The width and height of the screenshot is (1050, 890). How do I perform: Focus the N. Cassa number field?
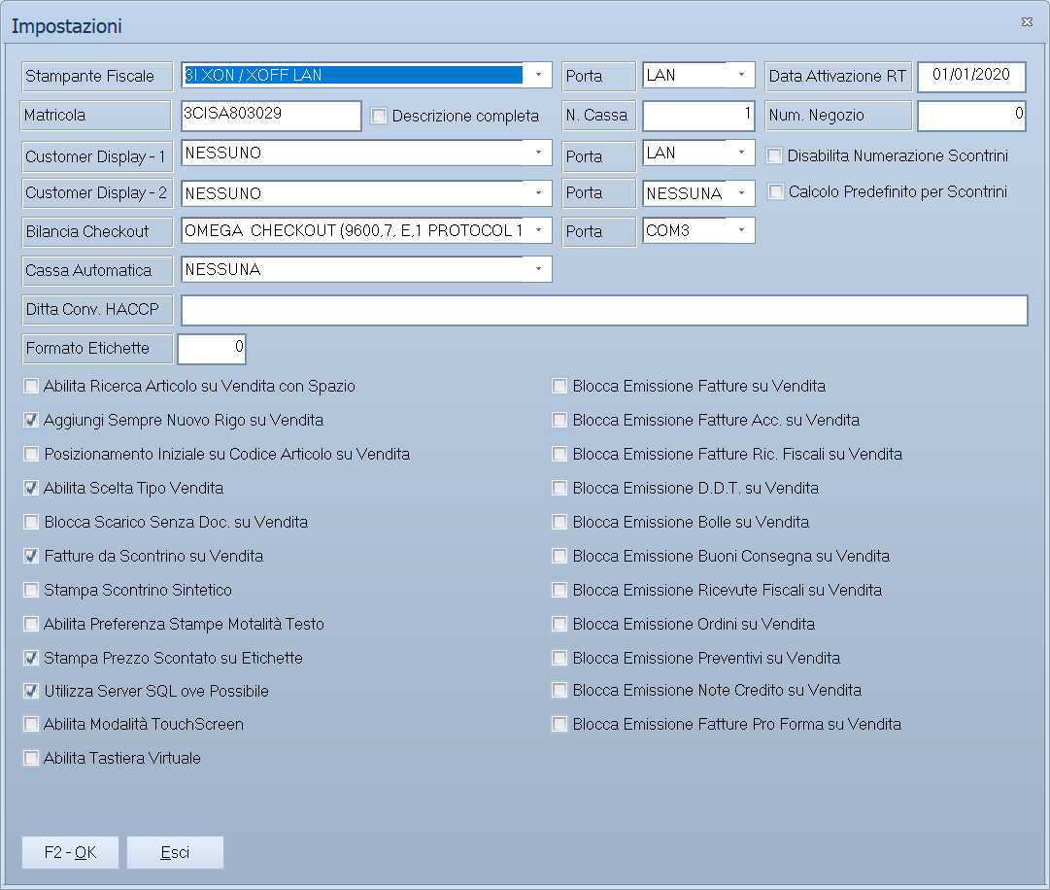[698, 116]
